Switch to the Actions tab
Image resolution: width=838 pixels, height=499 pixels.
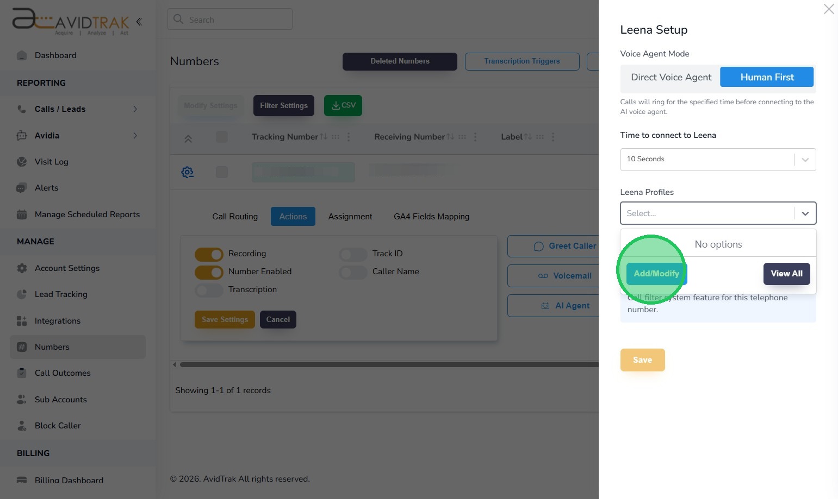pos(293,217)
